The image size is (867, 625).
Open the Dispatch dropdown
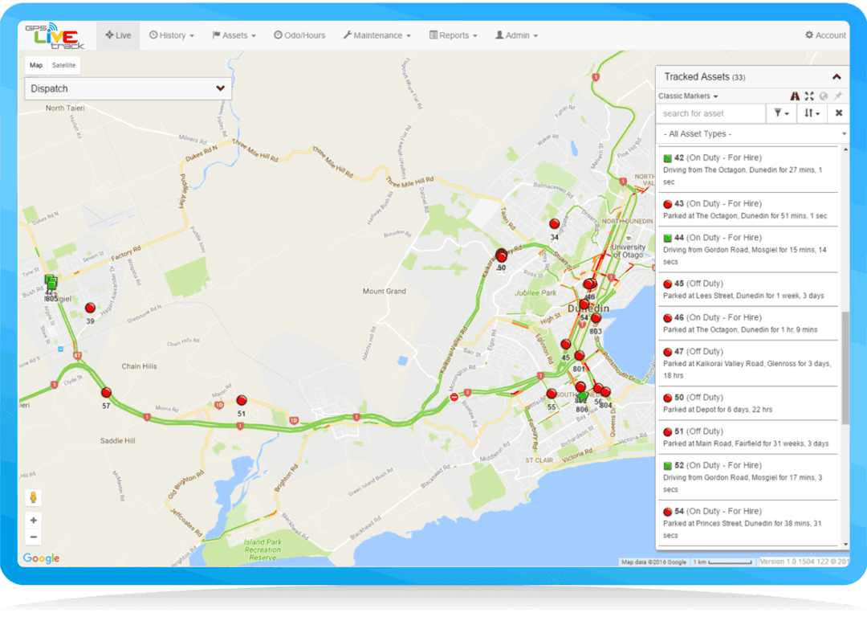127,88
